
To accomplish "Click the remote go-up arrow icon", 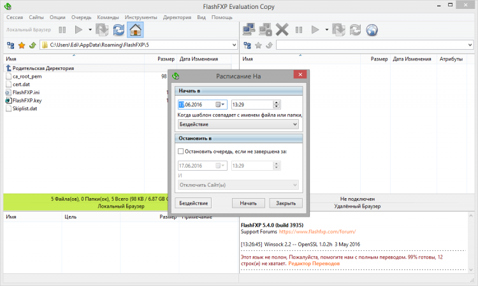I will tap(269, 45).
